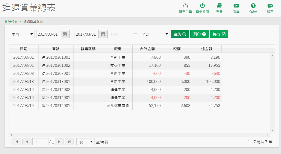Open the 留言 message bubble icon
281x154 pixels.
coord(270,8)
